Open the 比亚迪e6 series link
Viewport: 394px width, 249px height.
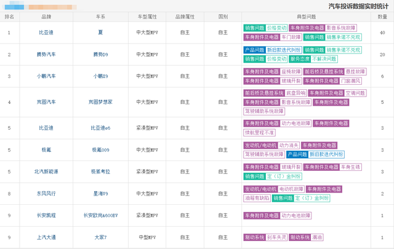(x=100, y=128)
